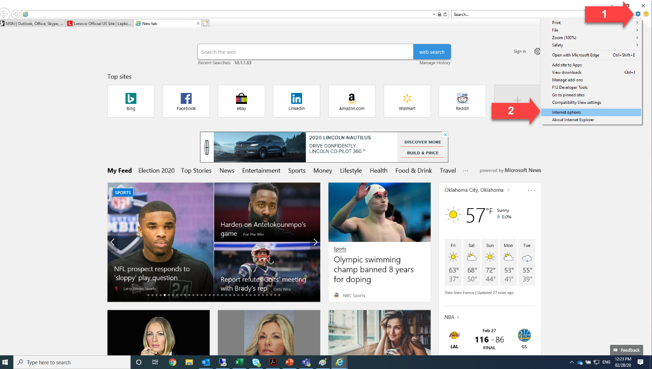
Task: Open Task View on the taskbar
Action: click(x=155, y=362)
